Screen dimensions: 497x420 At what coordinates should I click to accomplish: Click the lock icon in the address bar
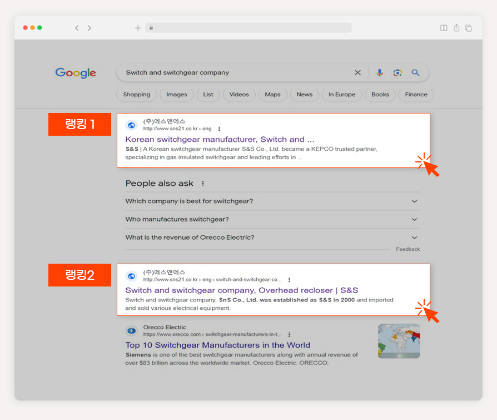tap(151, 28)
